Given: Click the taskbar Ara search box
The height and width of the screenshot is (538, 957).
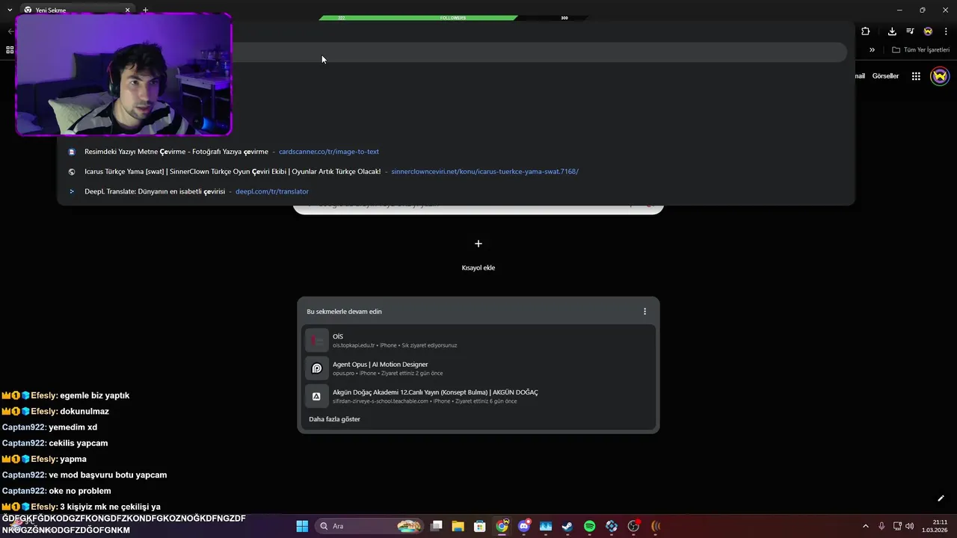Looking at the screenshot, I should click(x=369, y=526).
